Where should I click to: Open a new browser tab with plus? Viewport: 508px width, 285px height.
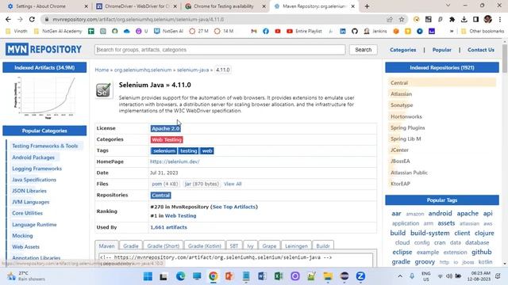[367, 6]
